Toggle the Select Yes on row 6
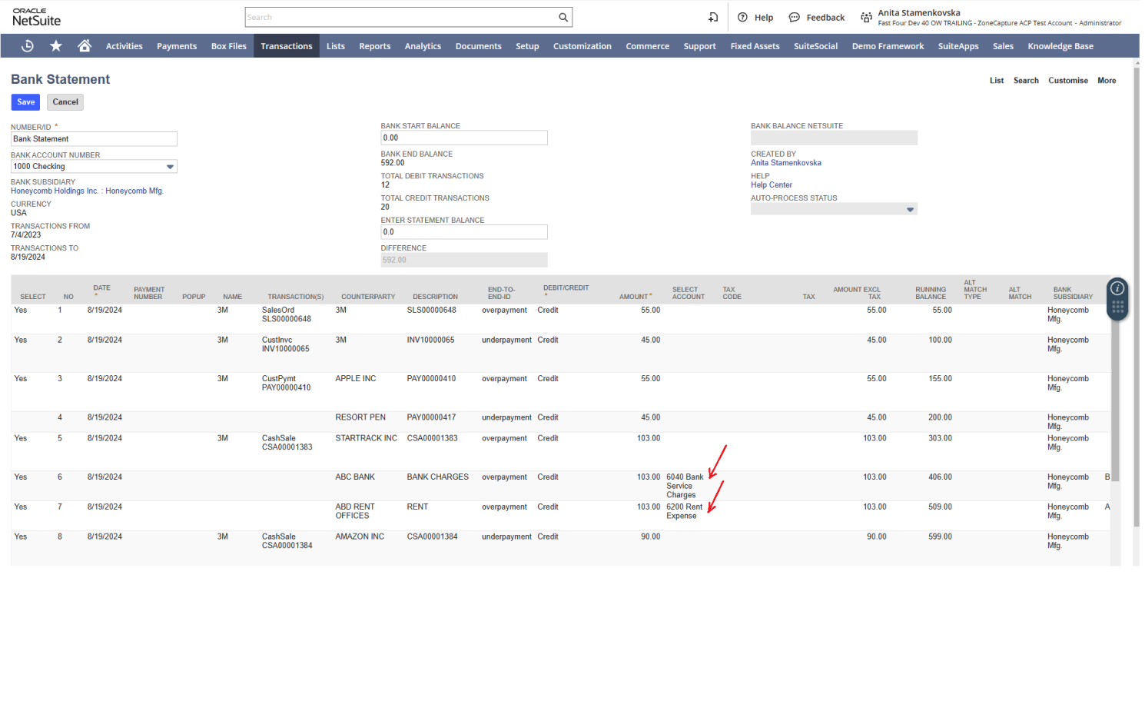Image resolution: width=1145 pixels, height=711 pixels. click(21, 477)
